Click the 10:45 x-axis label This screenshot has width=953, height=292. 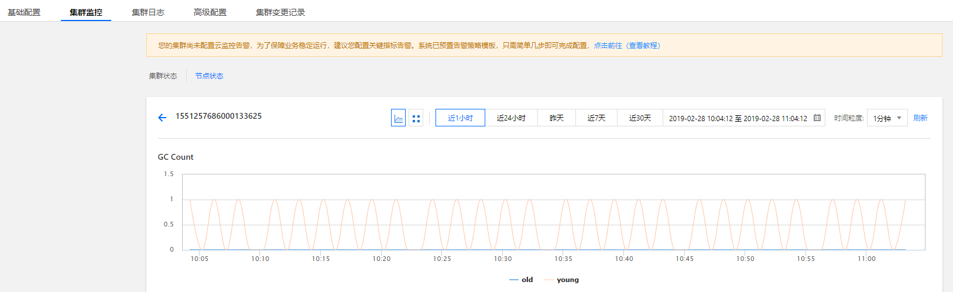pos(684,259)
